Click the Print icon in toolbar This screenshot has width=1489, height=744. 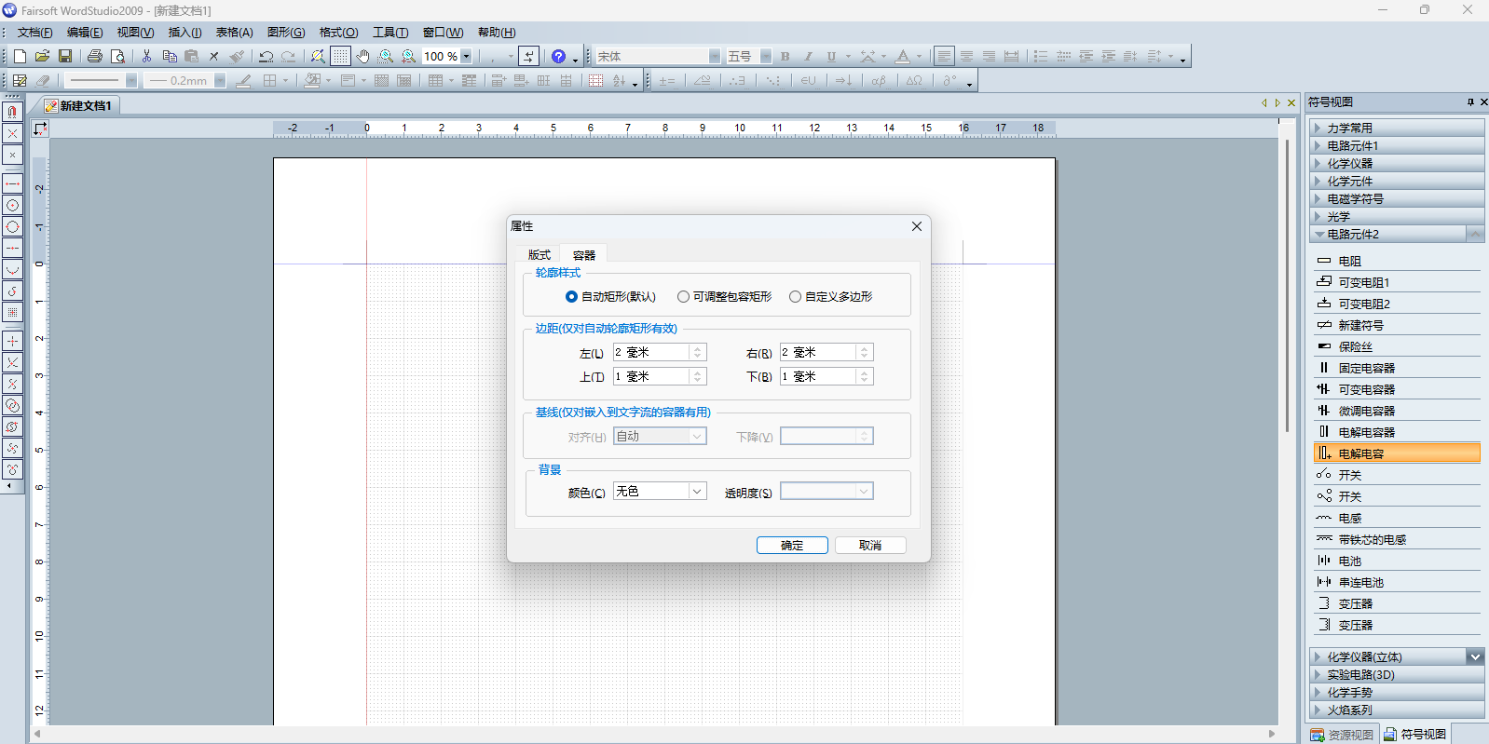tap(94, 57)
